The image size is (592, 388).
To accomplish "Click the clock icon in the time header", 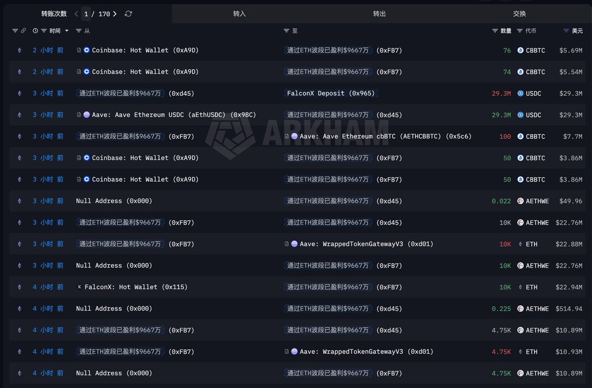I will point(35,31).
